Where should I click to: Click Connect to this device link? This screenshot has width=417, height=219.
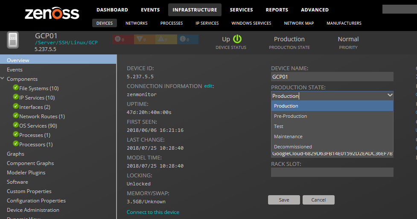click(x=153, y=212)
